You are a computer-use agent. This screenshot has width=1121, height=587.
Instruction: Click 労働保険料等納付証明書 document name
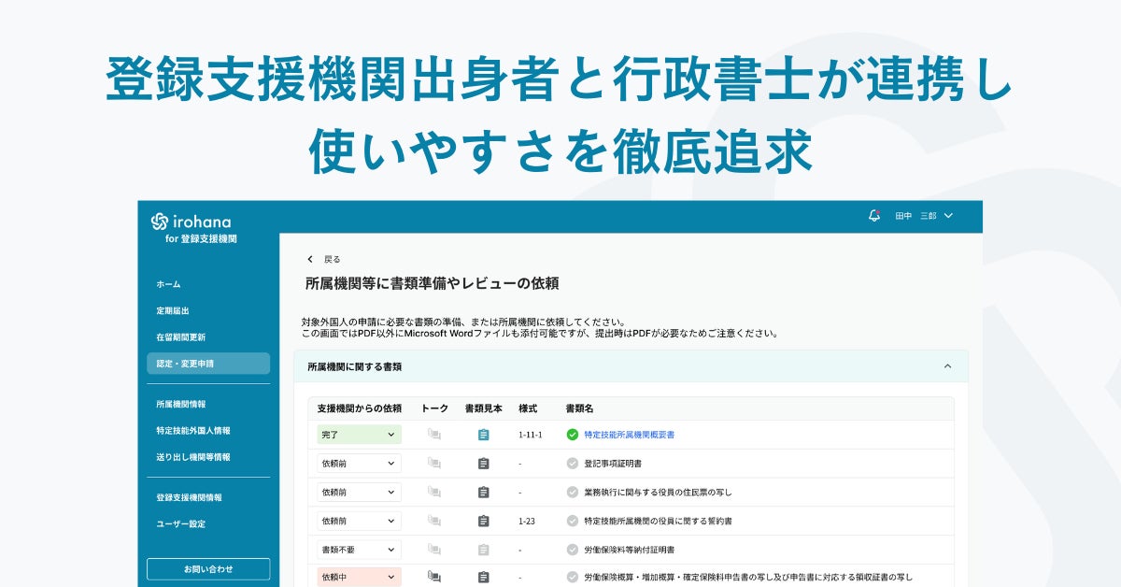(629, 550)
